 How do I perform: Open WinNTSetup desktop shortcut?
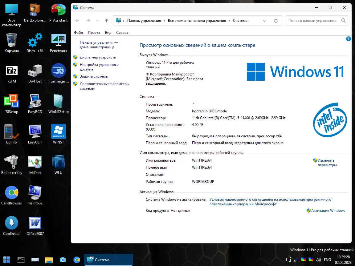click(59, 104)
